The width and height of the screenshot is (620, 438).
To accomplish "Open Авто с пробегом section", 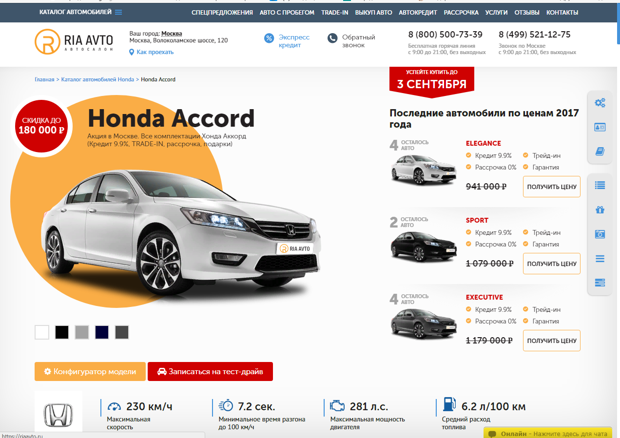I will [287, 13].
